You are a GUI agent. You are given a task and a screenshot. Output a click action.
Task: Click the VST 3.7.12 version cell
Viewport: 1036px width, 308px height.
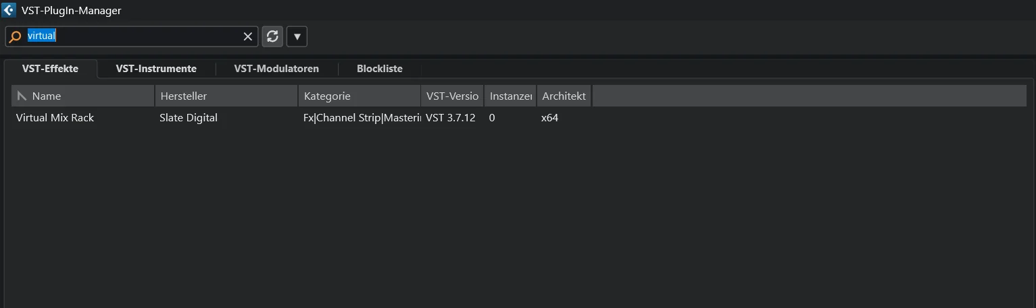451,118
